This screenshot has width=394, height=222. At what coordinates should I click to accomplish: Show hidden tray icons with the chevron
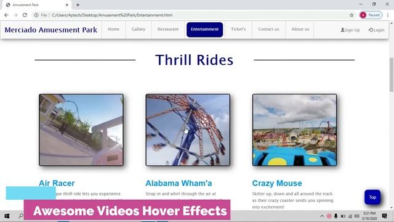click(322, 216)
